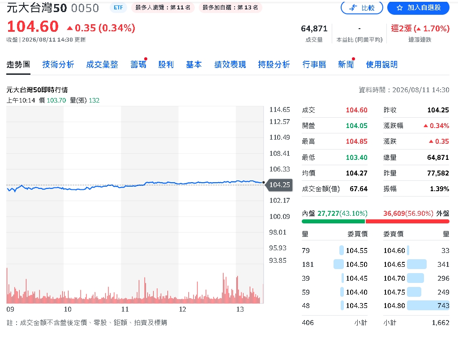This screenshot has width=458, height=338.
Task: Click the 比較 compare button
Action: click(362, 8)
